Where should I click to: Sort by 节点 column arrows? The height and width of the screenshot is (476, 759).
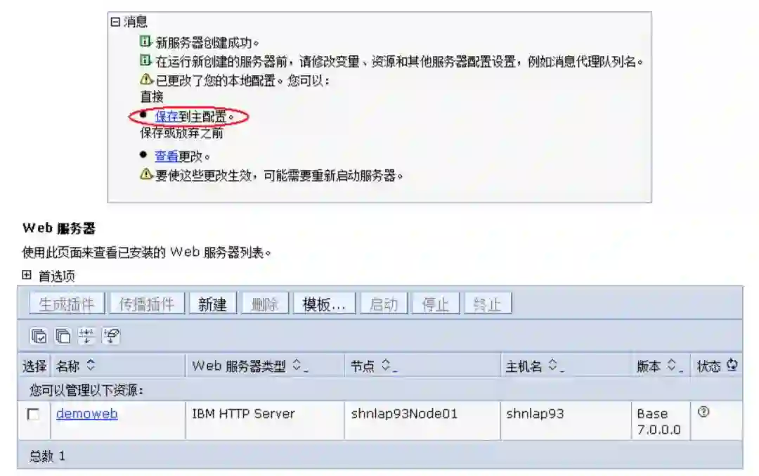point(386,366)
